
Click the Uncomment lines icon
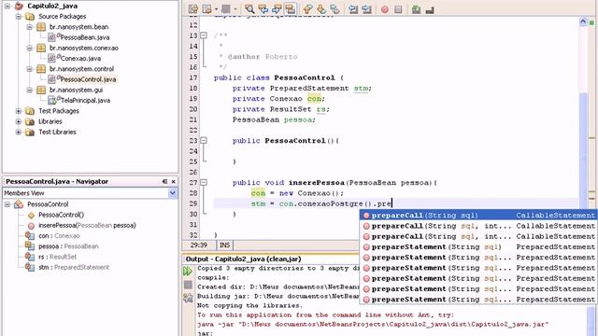[430, 9]
